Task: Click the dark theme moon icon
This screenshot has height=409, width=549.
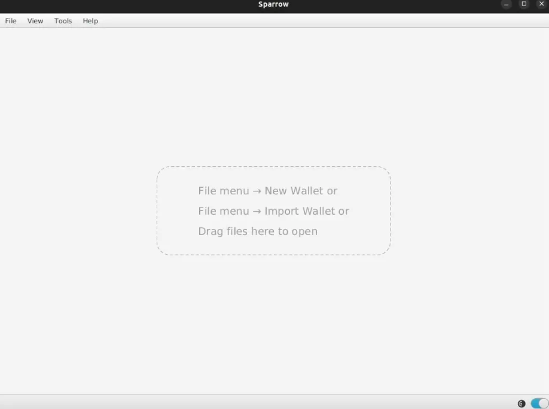Action: pyautogui.click(x=521, y=404)
